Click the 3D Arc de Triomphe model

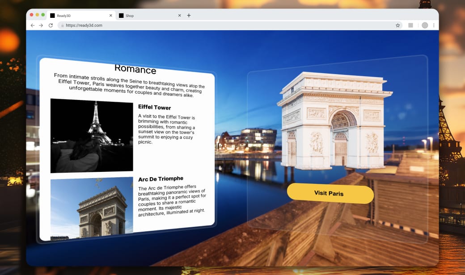[x=332, y=125]
